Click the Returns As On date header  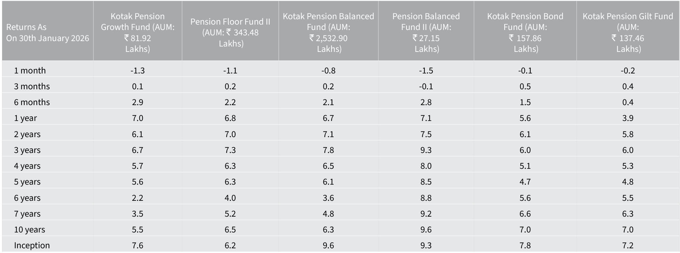[48, 32]
